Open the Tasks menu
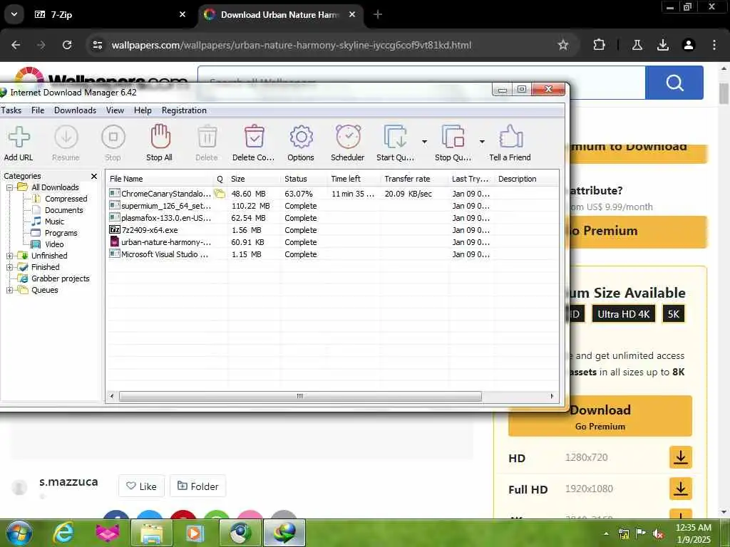Viewport: 730px width, 547px height. coord(11,110)
